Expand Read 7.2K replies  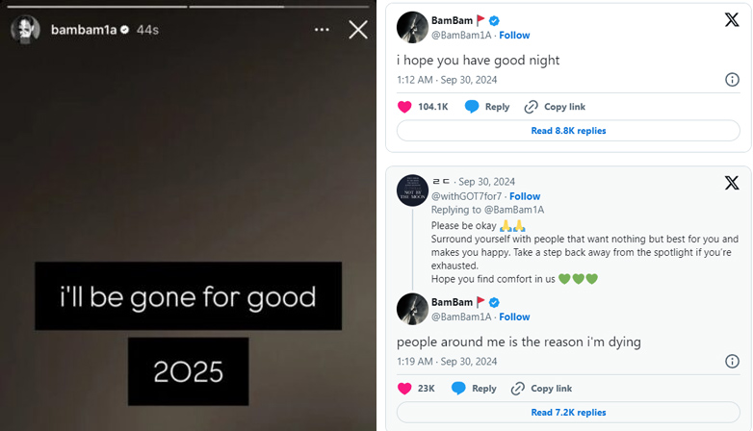coord(568,413)
